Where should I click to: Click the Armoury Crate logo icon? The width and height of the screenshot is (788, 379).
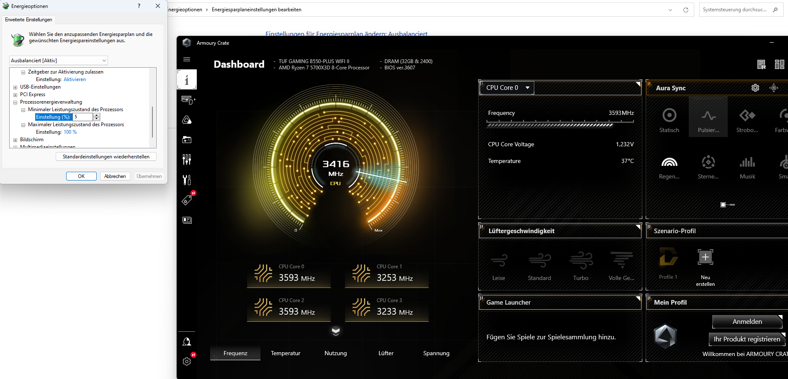[x=187, y=43]
